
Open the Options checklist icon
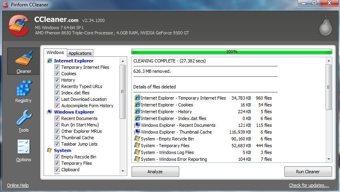pos(23,147)
